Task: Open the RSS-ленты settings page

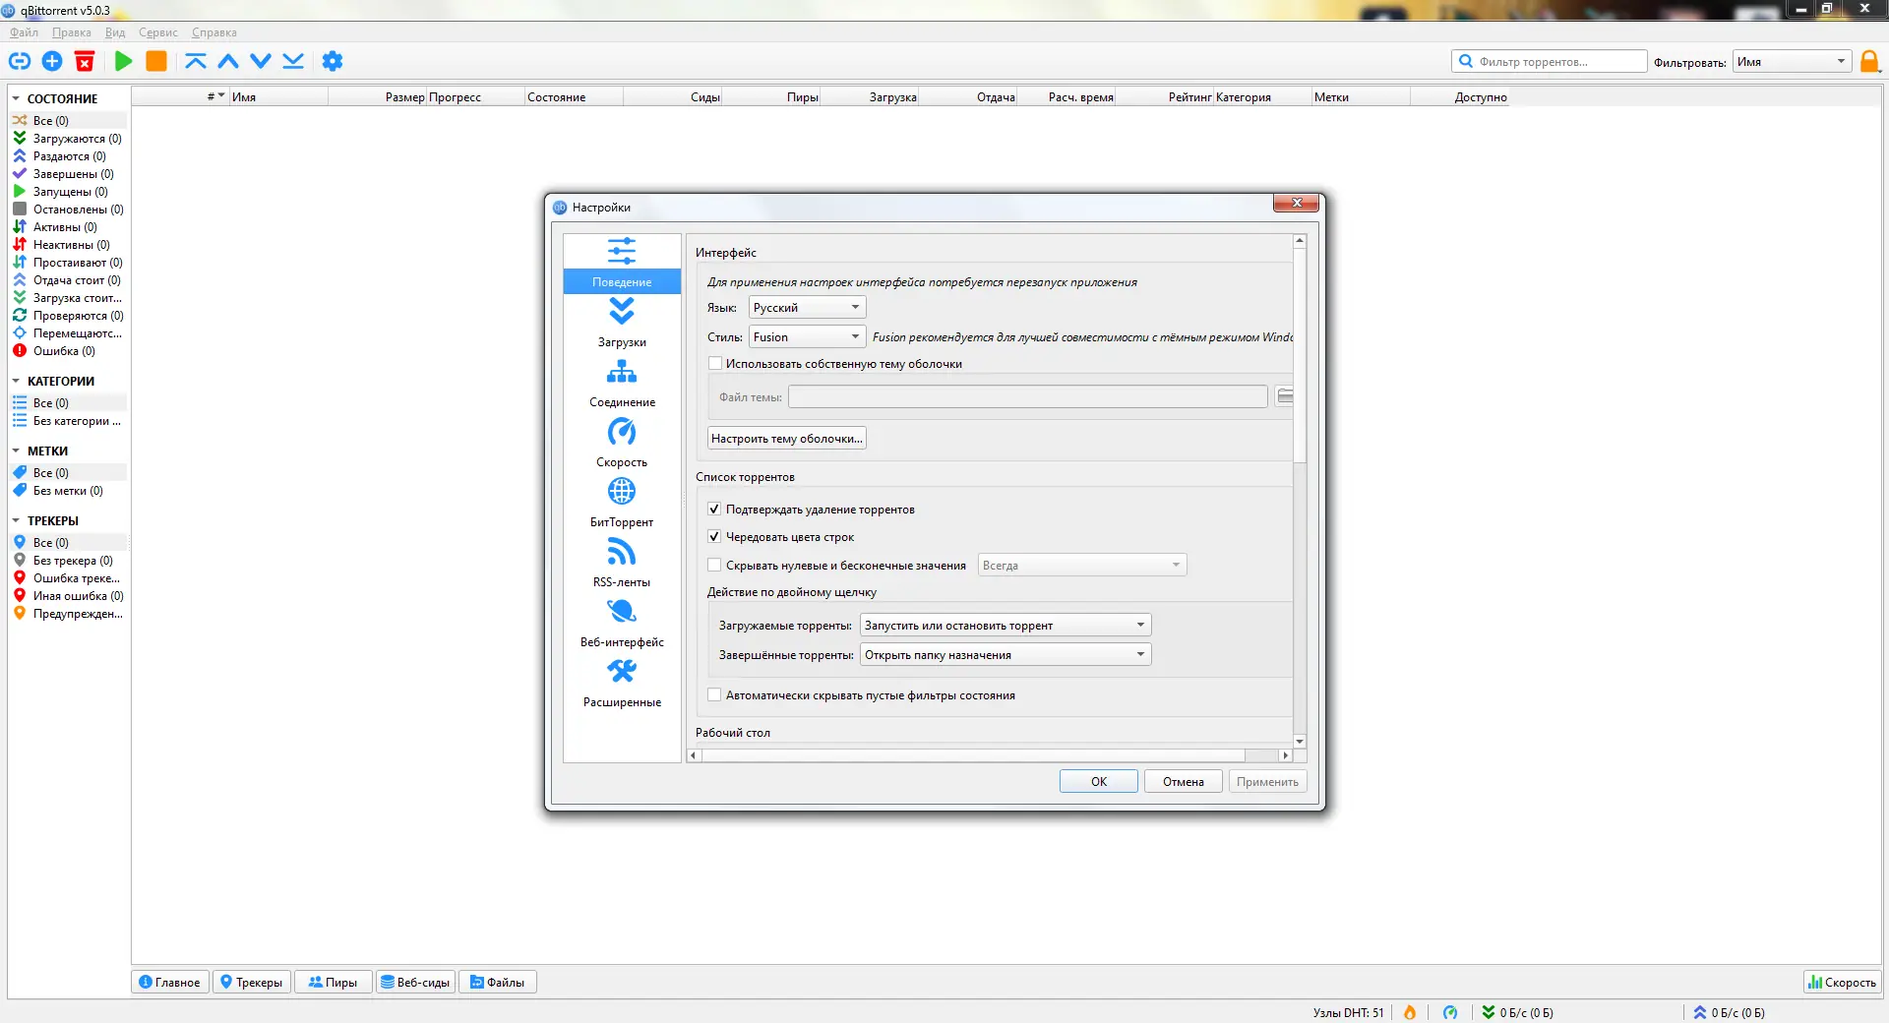Action: point(622,563)
